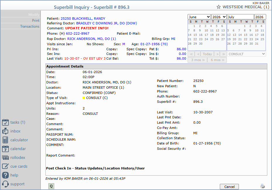Click the Today calendar button
Viewport: 272px width, 190px height.
[x=207, y=54]
